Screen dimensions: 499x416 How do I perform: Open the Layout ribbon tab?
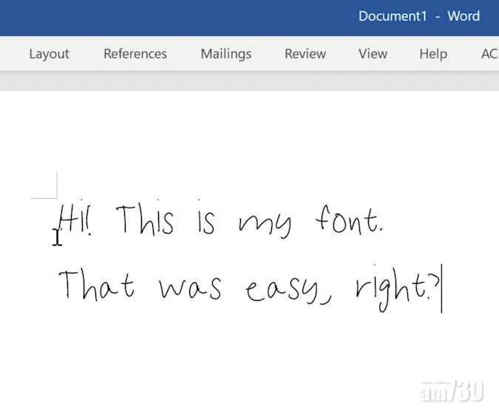pyautogui.click(x=49, y=54)
